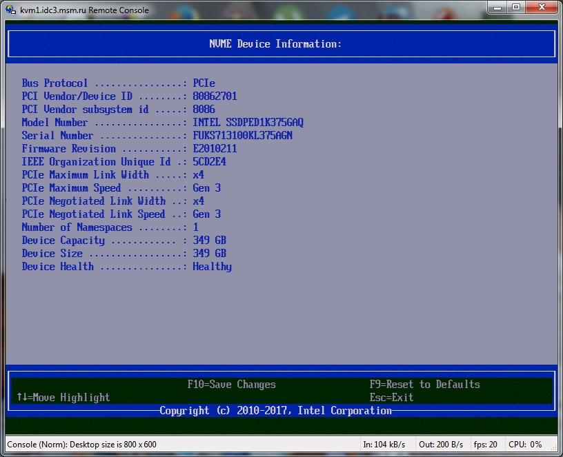The width and height of the screenshot is (563, 457).
Task: Click the fps: 20 status entry
Action: [486, 445]
